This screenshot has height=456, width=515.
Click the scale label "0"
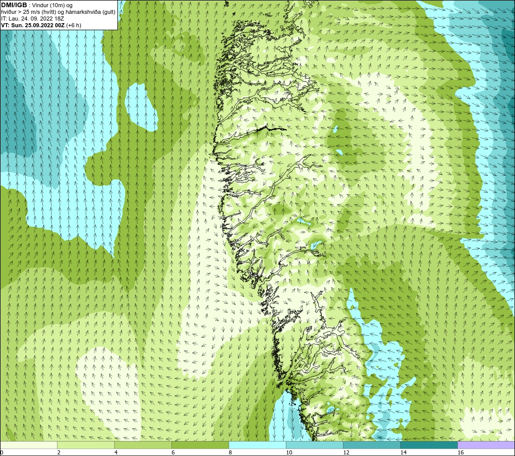(2, 452)
